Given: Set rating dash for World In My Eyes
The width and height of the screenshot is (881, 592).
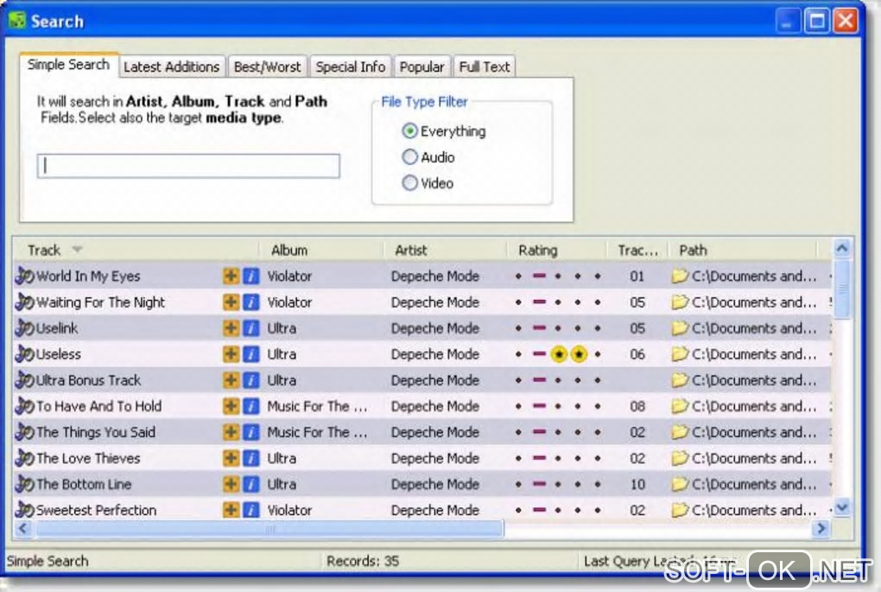Looking at the screenshot, I should click(539, 276).
